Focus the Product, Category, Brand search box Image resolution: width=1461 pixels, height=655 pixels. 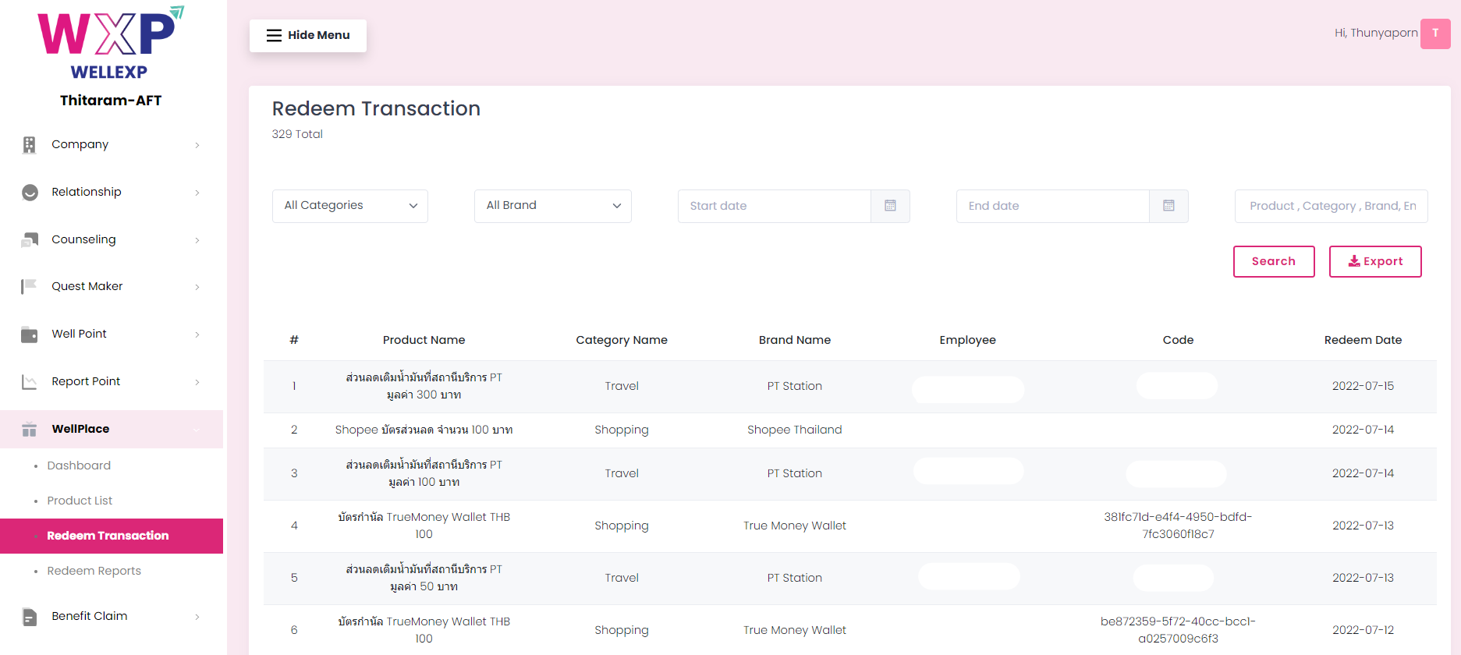click(1332, 206)
